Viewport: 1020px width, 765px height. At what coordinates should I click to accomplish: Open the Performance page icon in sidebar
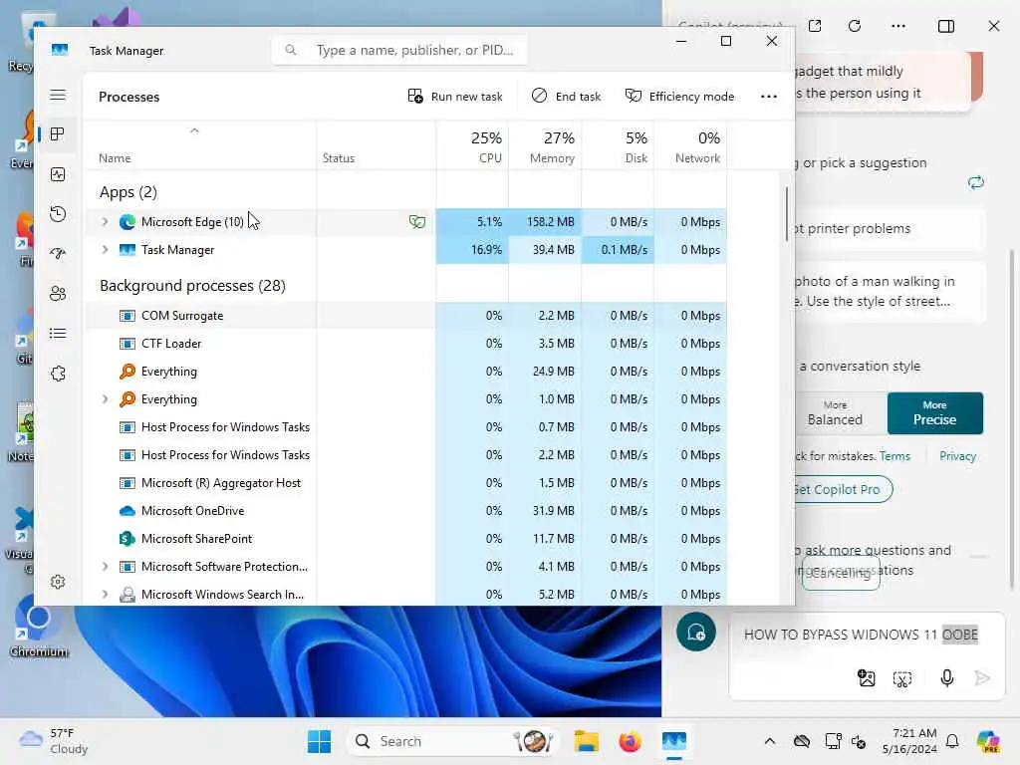(x=58, y=174)
